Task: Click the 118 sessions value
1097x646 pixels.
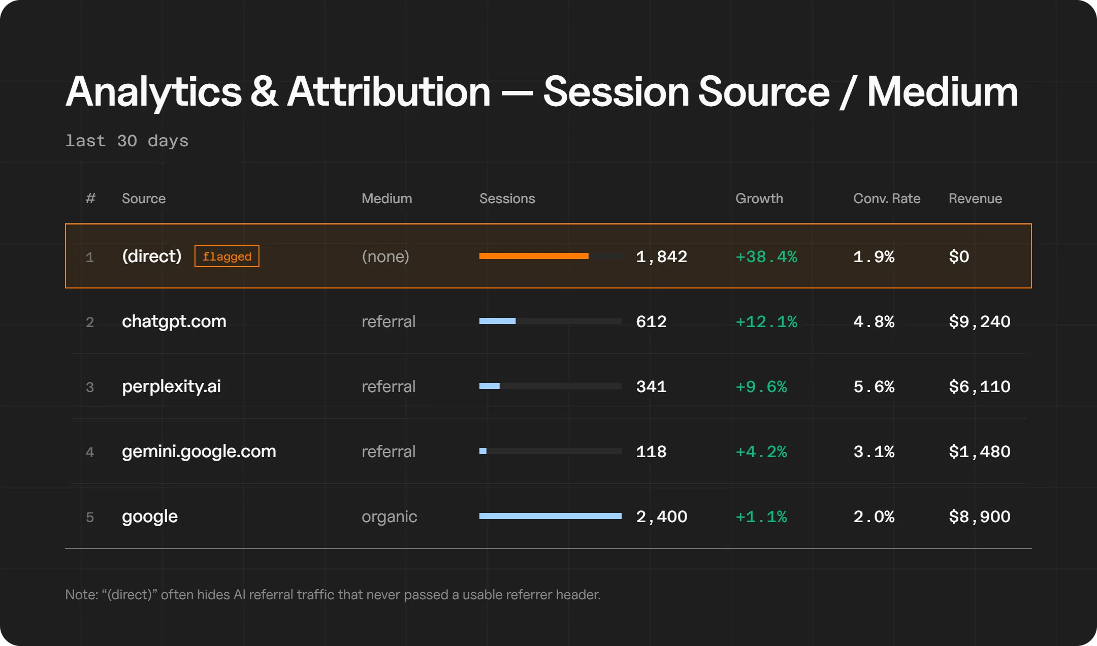Action: [x=651, y=451]
